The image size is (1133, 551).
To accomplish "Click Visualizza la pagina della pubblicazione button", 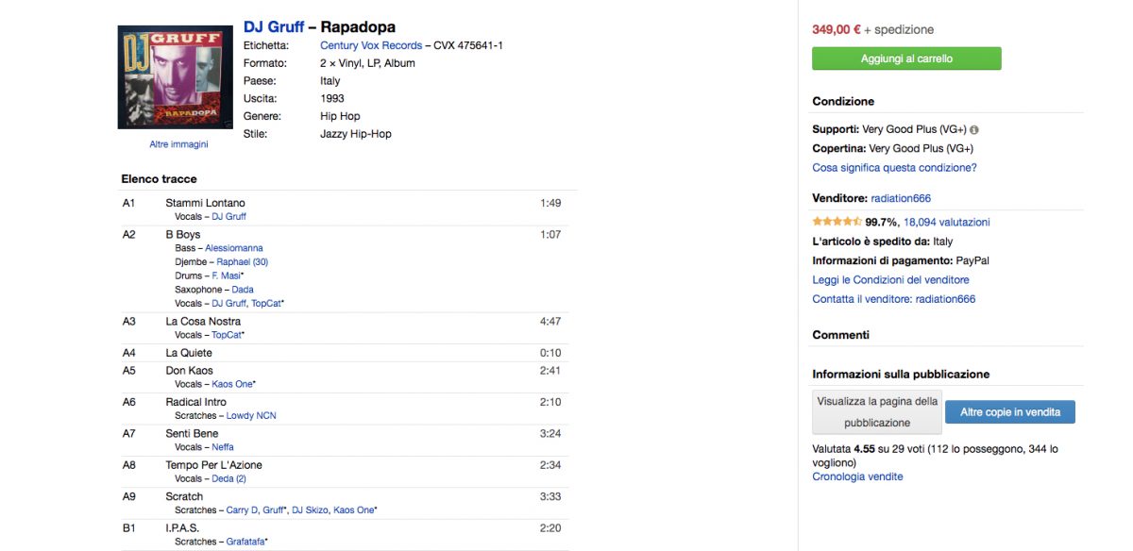I will tap(877, 412).
